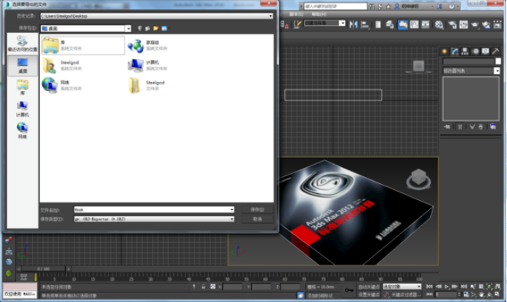507x302 pixels.
Task: Open the Motion command panel tab
Action: (476, 51)
